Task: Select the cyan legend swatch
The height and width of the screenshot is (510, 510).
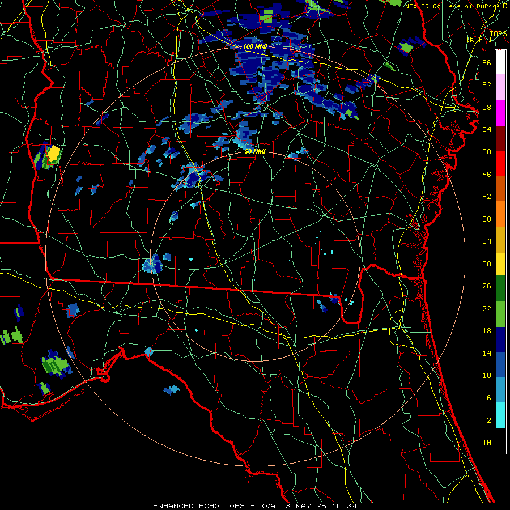Action: (500, 415)
